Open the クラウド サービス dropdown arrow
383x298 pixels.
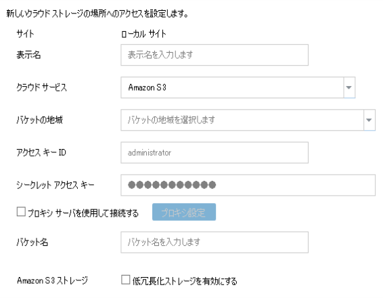[x=349, y=87]
